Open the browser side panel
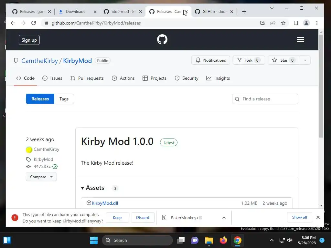Viewport: 331px width, 248px height. 296,23
